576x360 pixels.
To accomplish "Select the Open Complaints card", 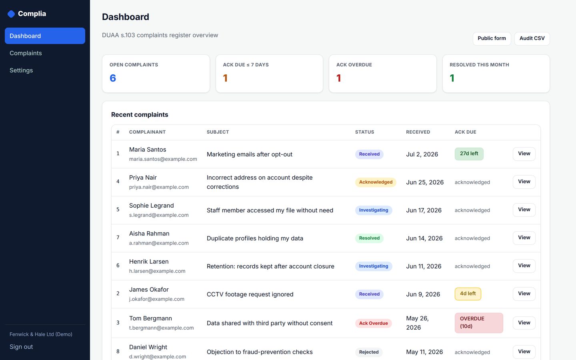I will pos(156,74).
